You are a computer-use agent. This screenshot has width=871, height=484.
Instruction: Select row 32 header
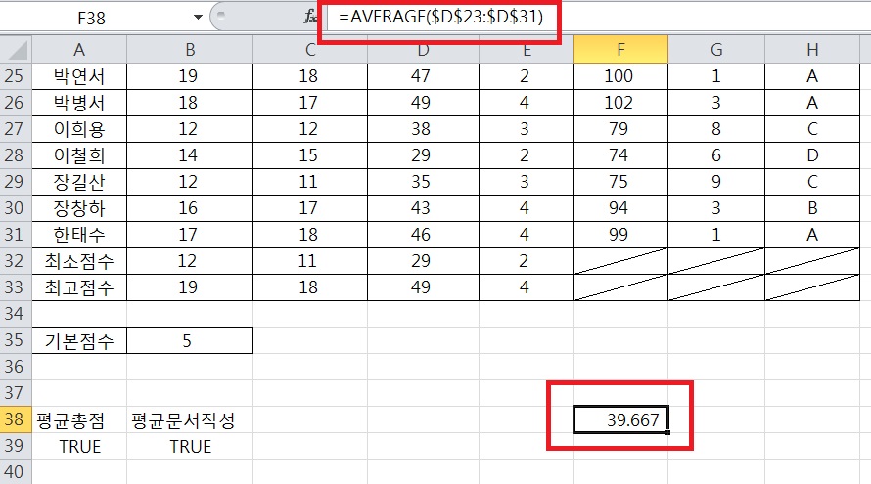[x=16, y=261]
